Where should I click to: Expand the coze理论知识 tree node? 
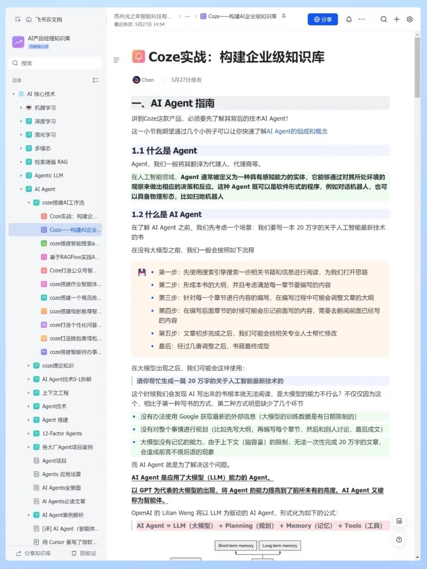[x=28, y=366]
